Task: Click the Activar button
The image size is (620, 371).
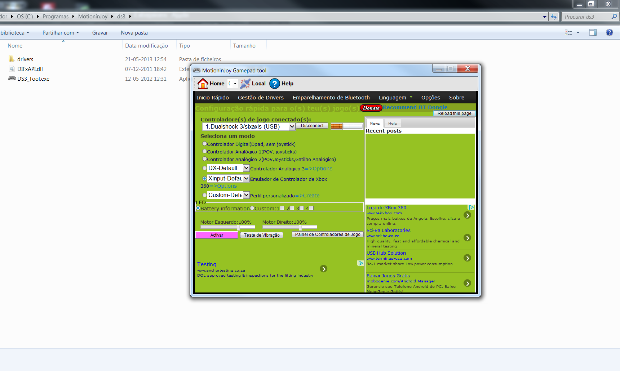Action: [x=217, y=235]
